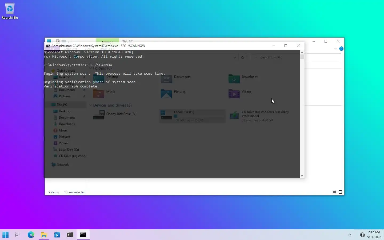Show hidden system tray icons chevron
This screenshot has width=384, height=240.
click(x=350, y=235)
